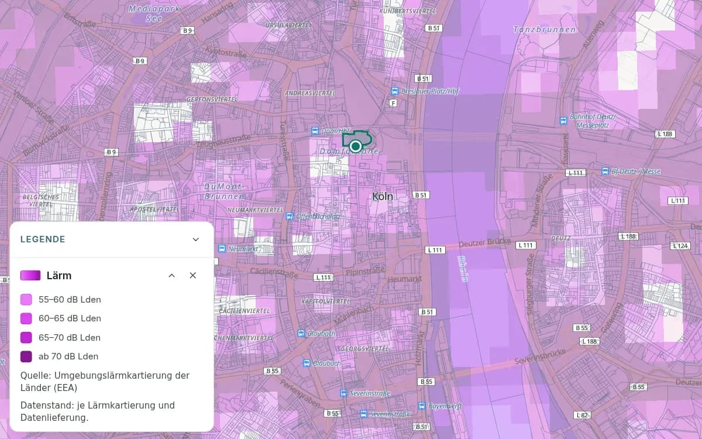Collapse the Lärm legend section
This screenshot has height=439, width=702.
171,275
